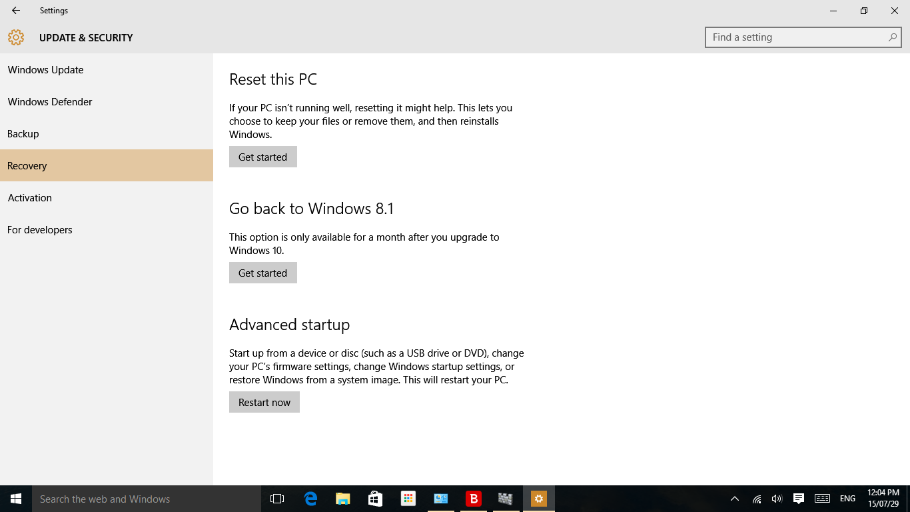910x512 pixels.
Task: Switch to the Activation page
Action: (x=30, y=198)
